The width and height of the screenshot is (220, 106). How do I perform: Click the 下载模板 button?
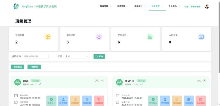coord(34,67)
